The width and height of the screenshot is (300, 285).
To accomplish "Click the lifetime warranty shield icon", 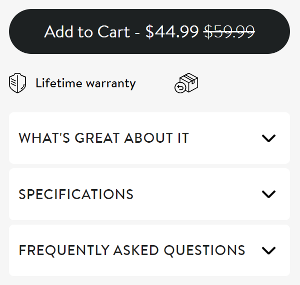I will pyautogui.click(x=17, y=83).
